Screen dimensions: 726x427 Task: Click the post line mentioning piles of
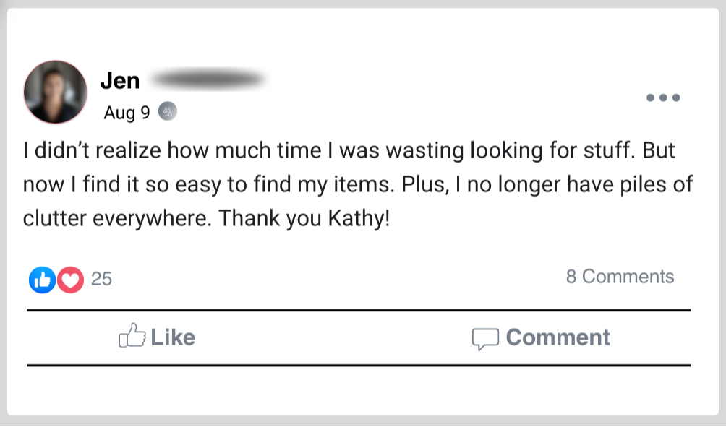[x=357, y=184]
